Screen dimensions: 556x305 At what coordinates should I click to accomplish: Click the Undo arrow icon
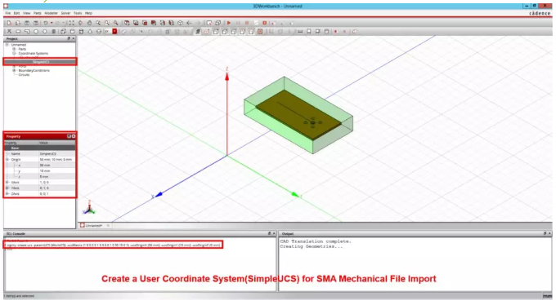click(x=46, y=23)
